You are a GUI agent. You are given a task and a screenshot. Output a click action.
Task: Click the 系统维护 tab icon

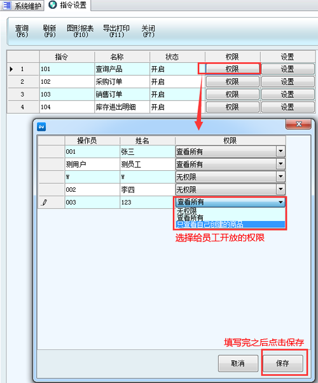7,5
